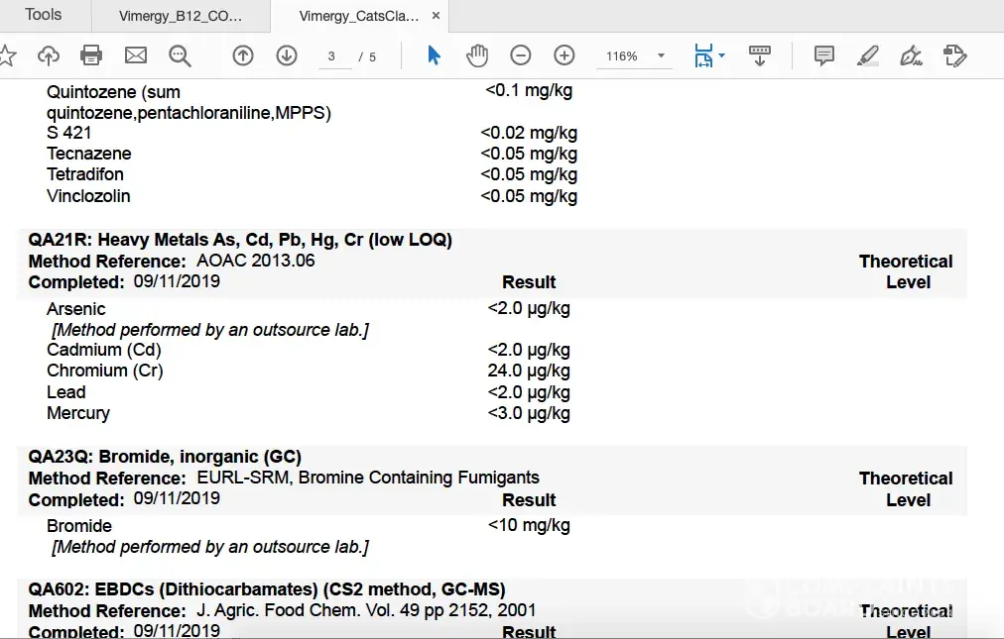
Task: Open the Tools tab
Action: pyautogui.click(x=44, y=15)
